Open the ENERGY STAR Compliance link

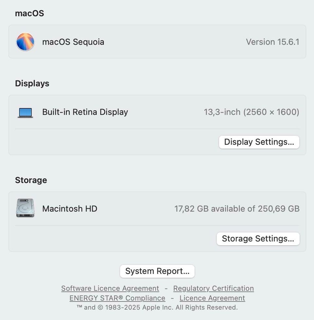pos(117,298)
